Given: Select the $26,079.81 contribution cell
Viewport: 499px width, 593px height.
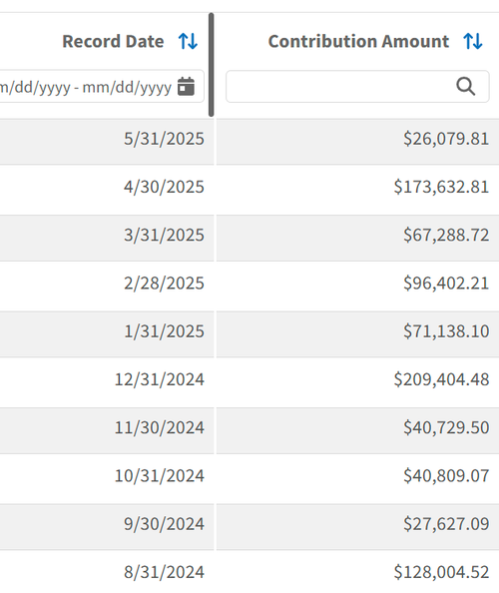Looking at the screenshot, I should coord(357,139).
